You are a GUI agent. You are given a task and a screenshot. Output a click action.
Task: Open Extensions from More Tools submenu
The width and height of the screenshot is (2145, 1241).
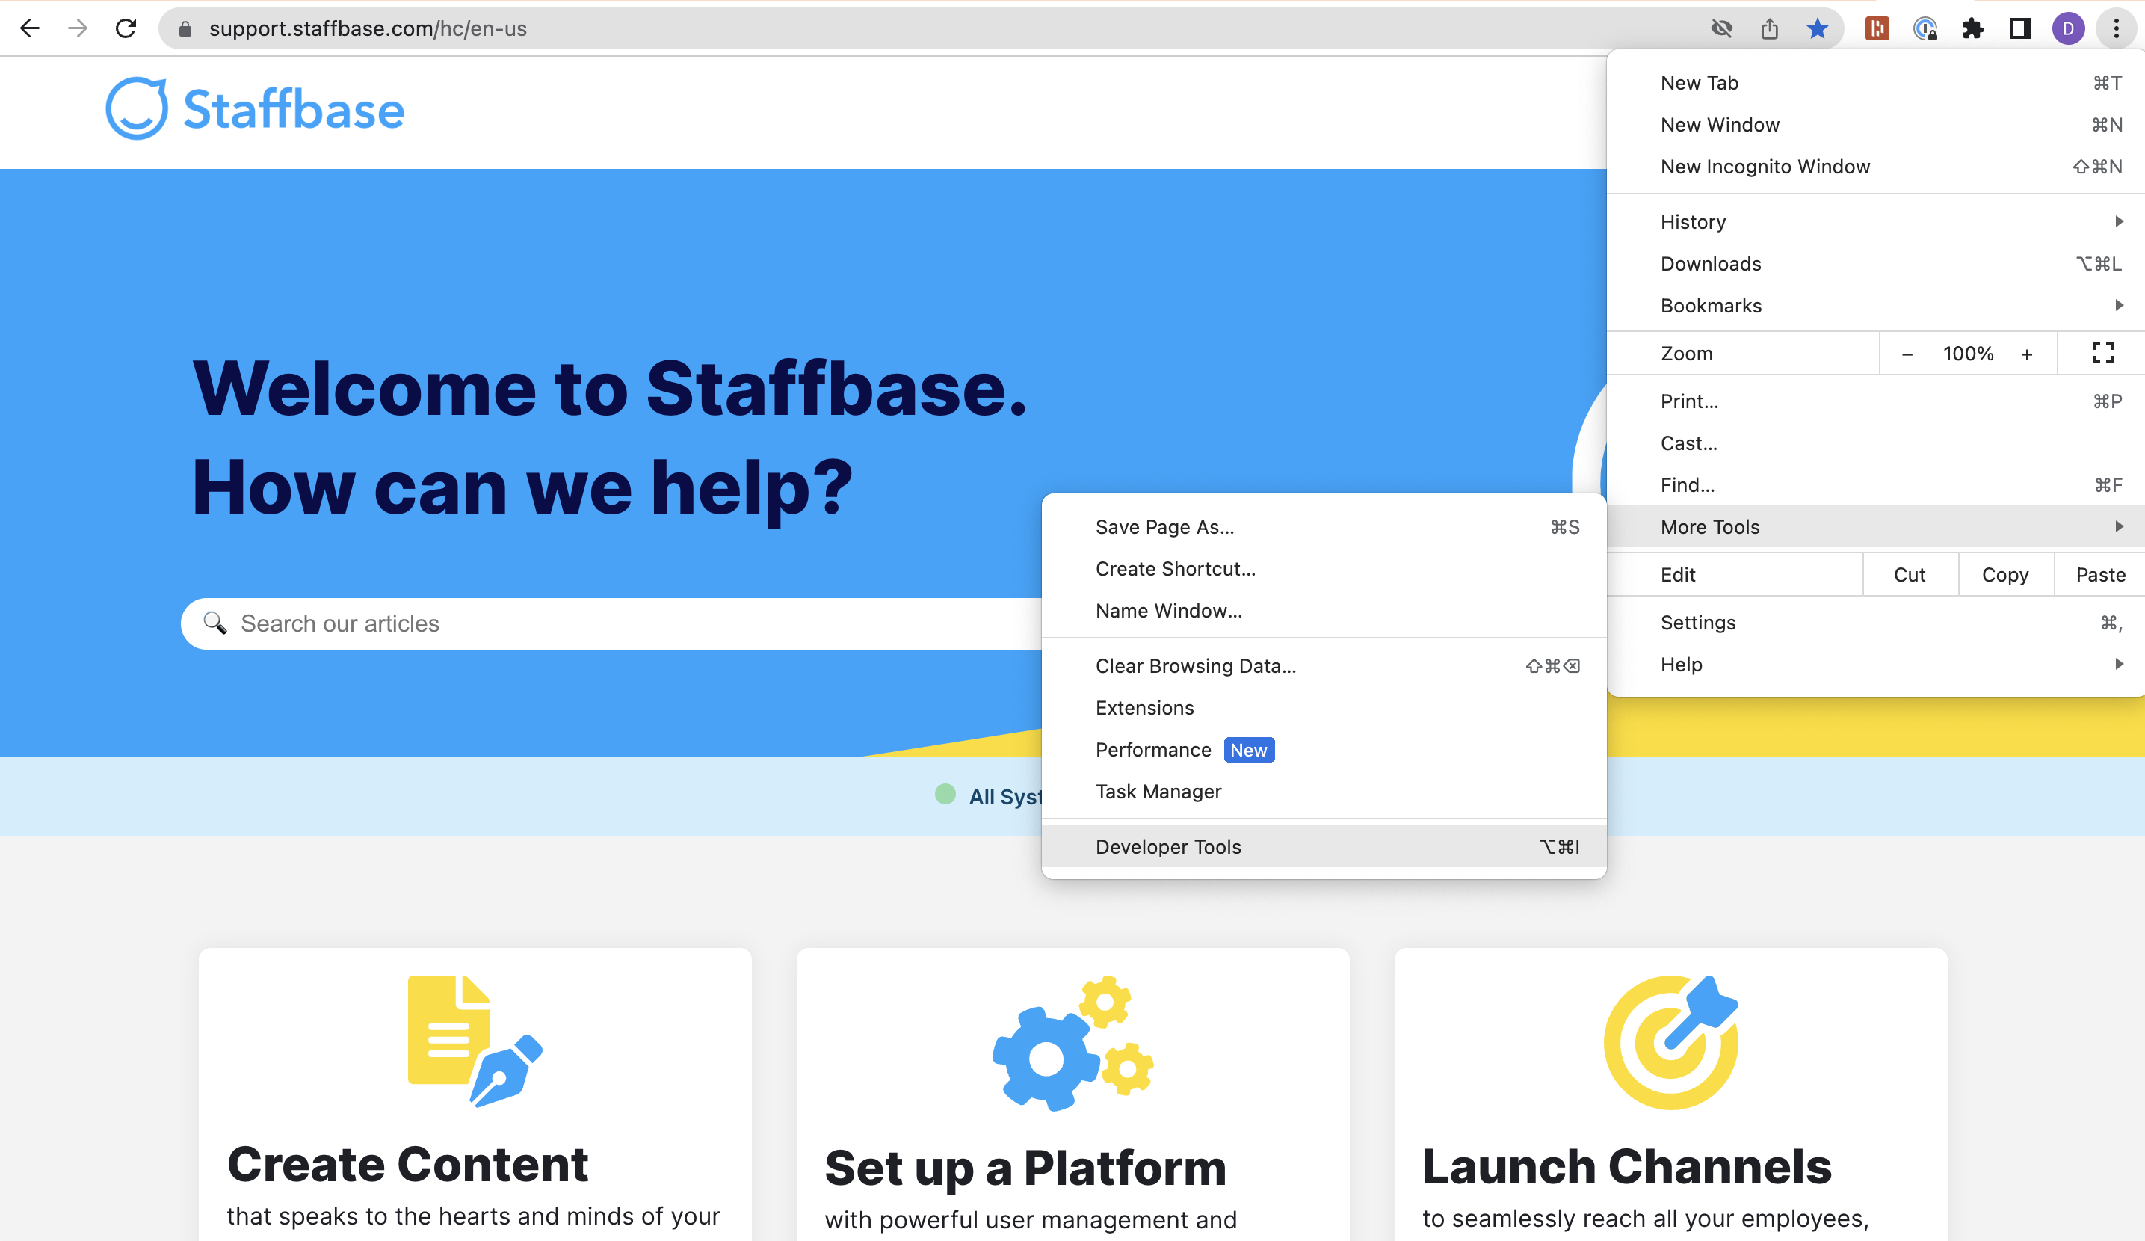click(x=1324, y=707)
